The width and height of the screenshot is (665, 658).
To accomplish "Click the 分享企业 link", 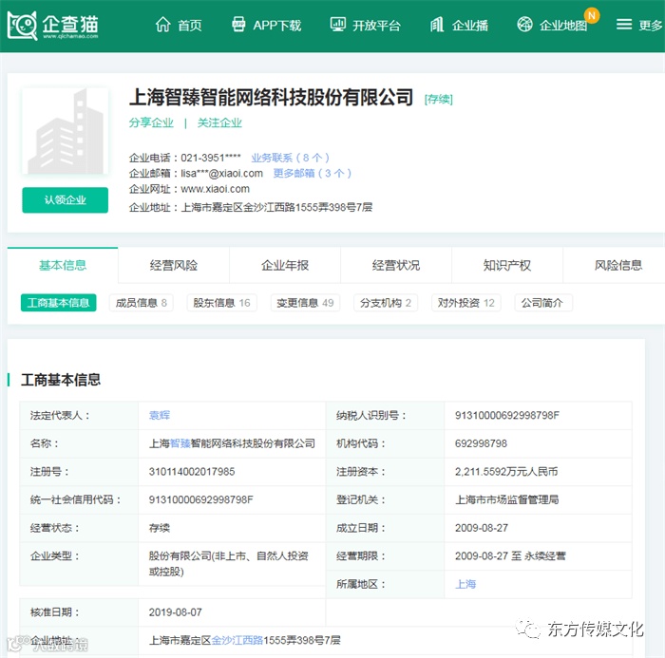I will tap(151, 122).
